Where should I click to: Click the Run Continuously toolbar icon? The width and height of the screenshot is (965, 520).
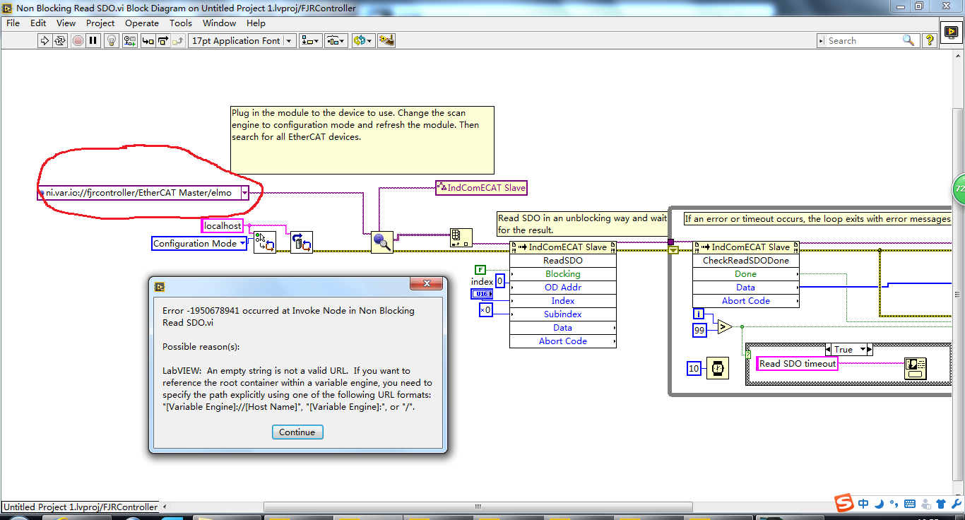click(61, 41)
